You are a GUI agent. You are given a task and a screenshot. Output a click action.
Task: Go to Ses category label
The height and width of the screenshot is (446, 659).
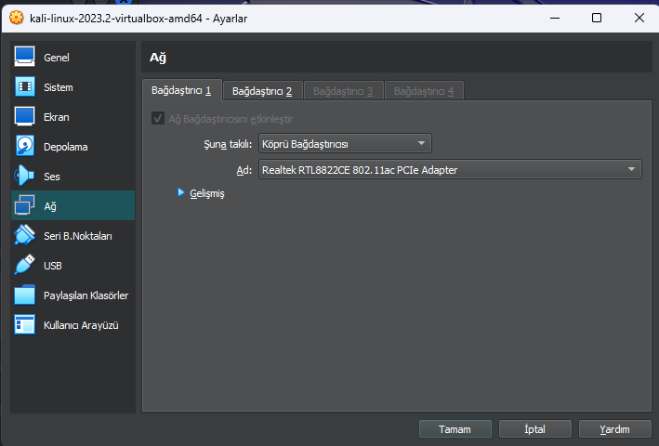52,177
